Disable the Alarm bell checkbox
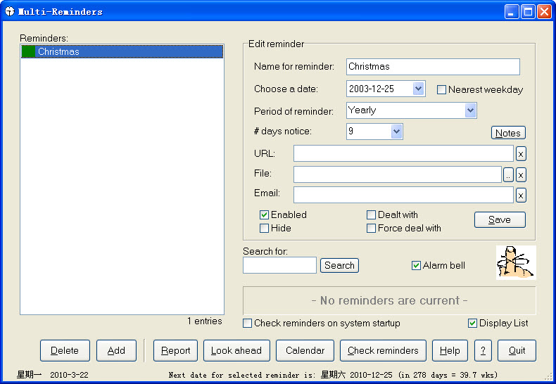Image resolution: width=556 pixels, height=384 pixels. [417, 265]
